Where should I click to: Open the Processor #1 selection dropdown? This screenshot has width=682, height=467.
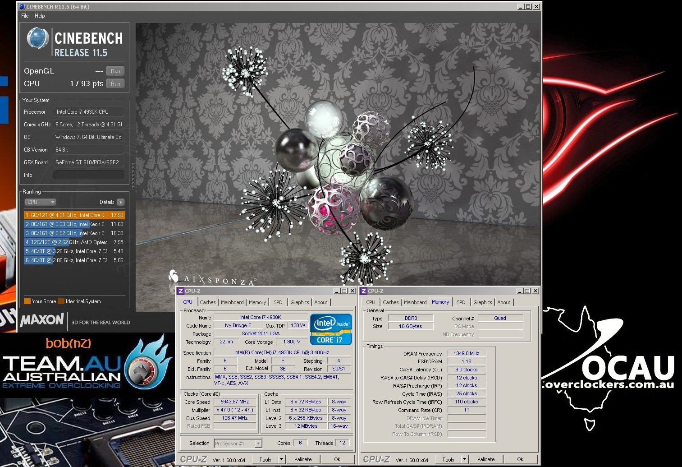point(238,444)
